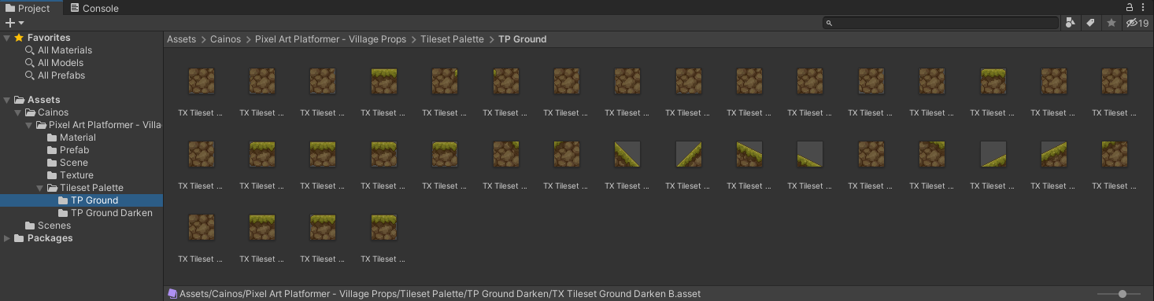Image resolution: width=1154 pixels, height=301 pixels.
Task: Save search to Favorites star icon
Action: click(1111, 23)
